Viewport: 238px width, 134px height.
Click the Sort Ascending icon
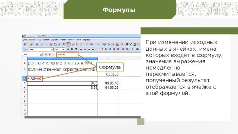point(109,44)
